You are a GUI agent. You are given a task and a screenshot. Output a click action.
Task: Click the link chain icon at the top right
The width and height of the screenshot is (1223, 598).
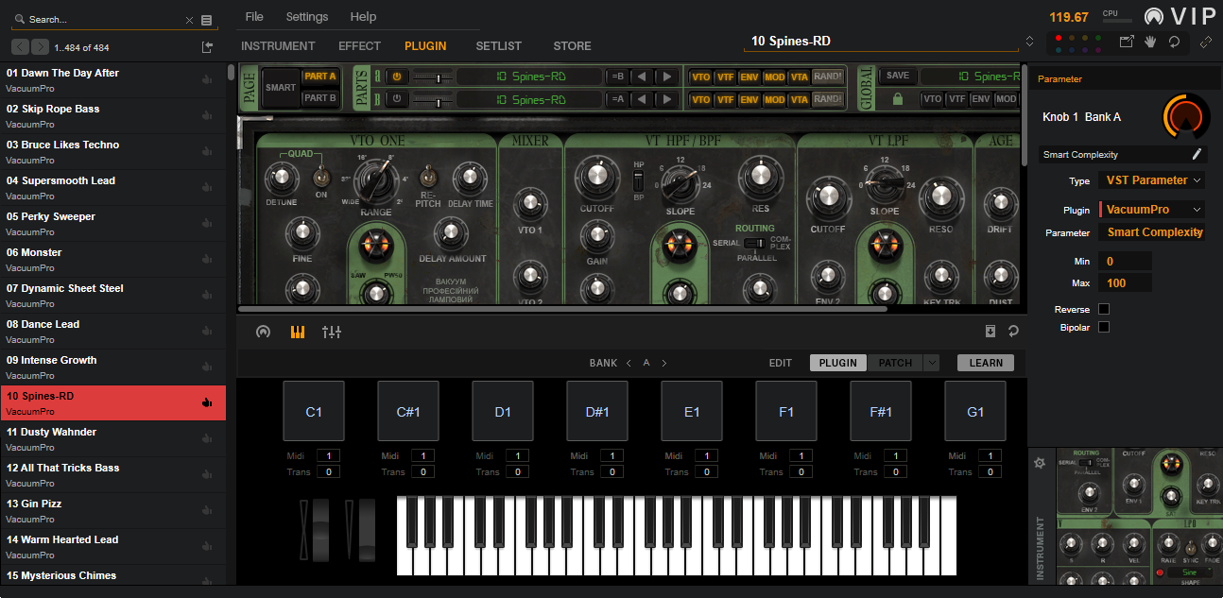(1206, 42)
